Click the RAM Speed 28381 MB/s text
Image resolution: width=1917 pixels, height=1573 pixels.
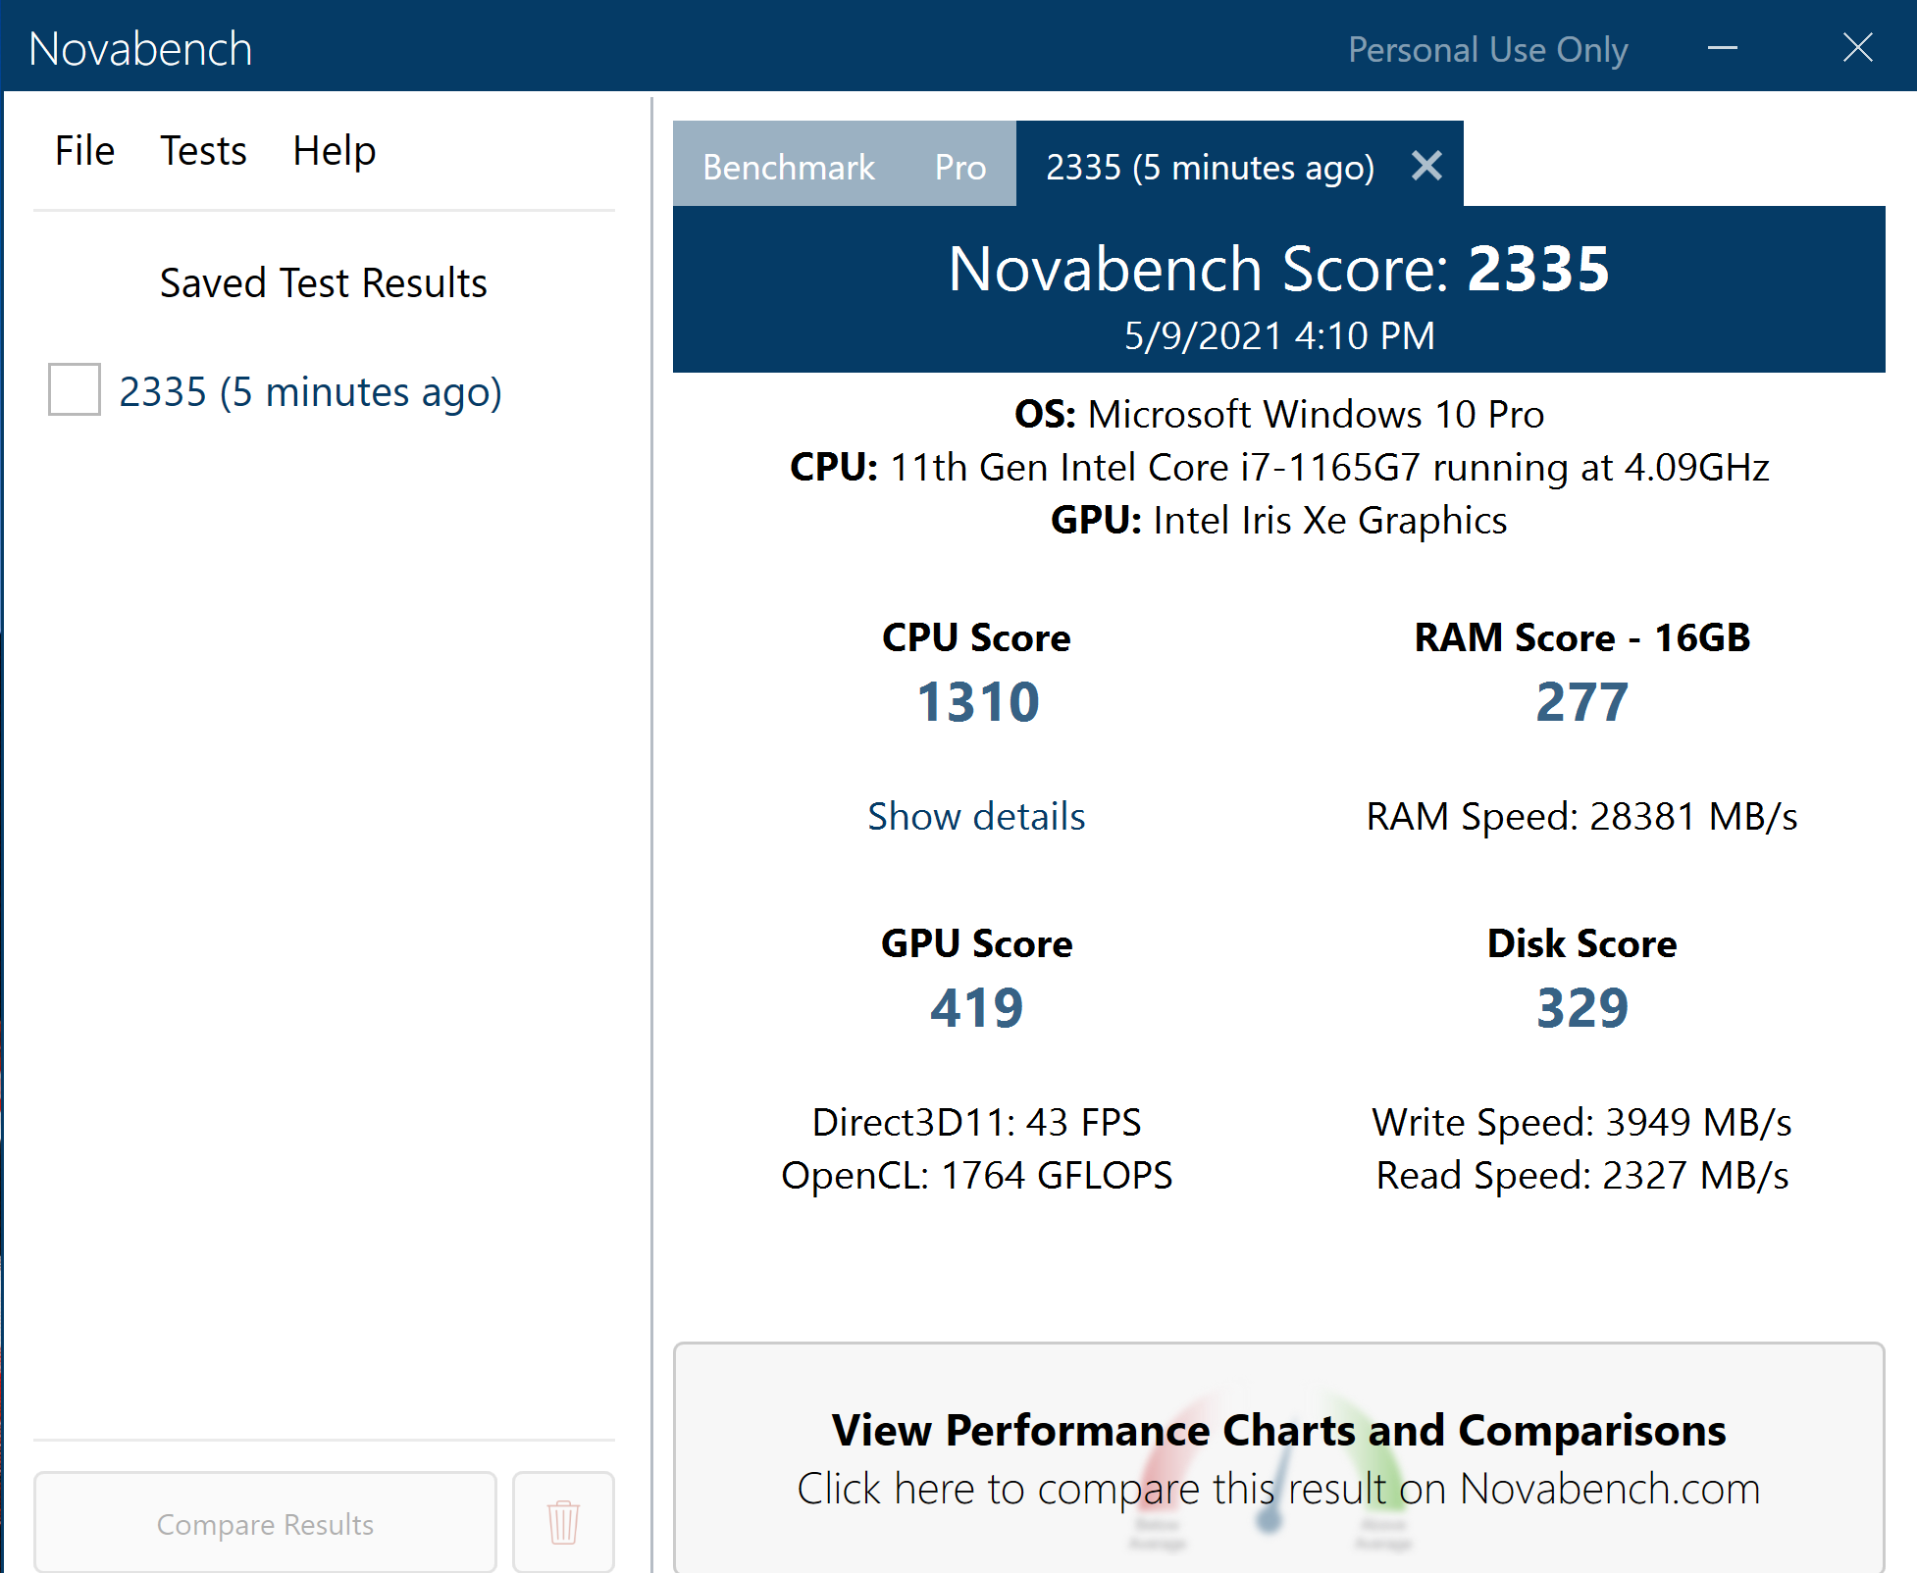click(1581, 816)
